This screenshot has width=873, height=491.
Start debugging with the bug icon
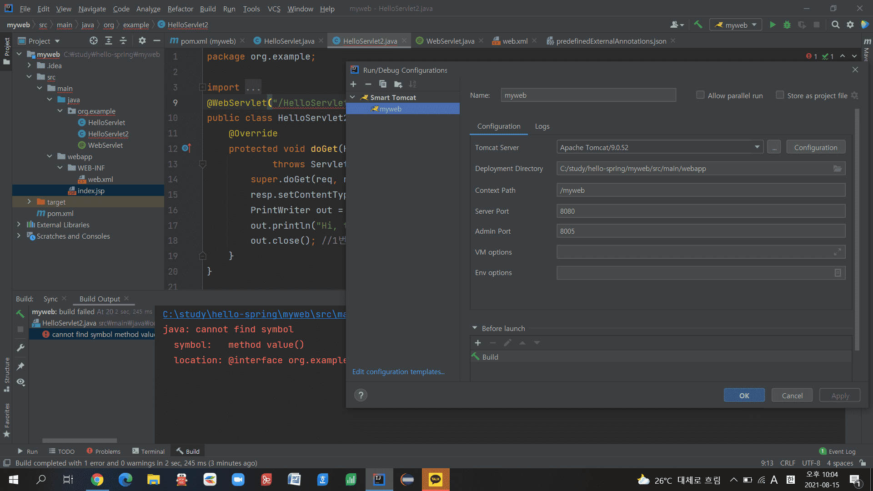tap(787, 25)
